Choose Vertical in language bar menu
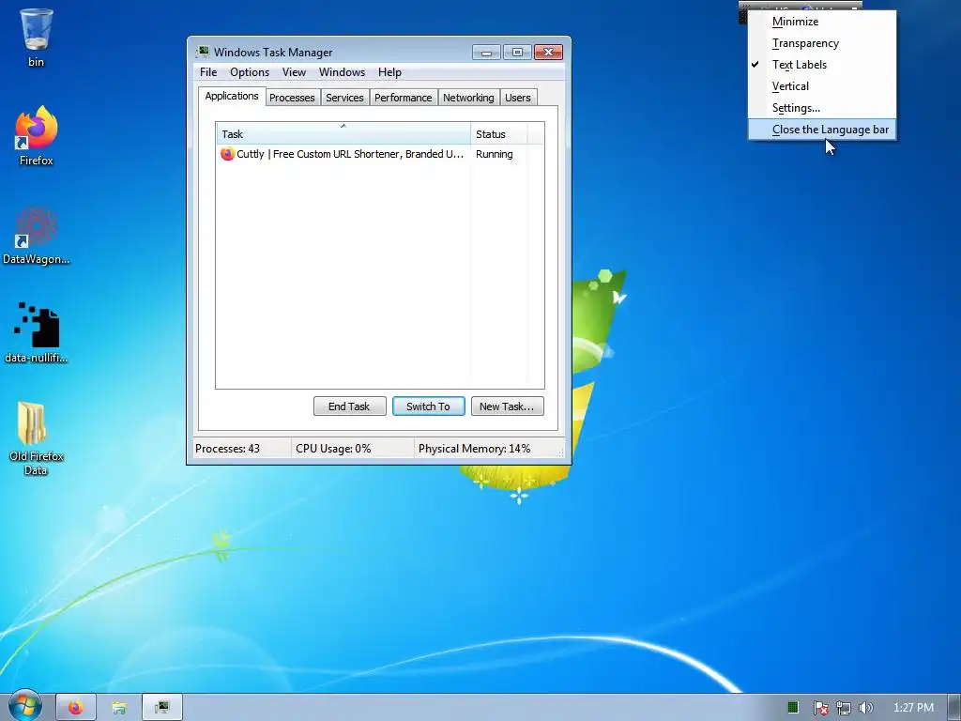The height and width of the screenshot is (721, 961). 822,85
